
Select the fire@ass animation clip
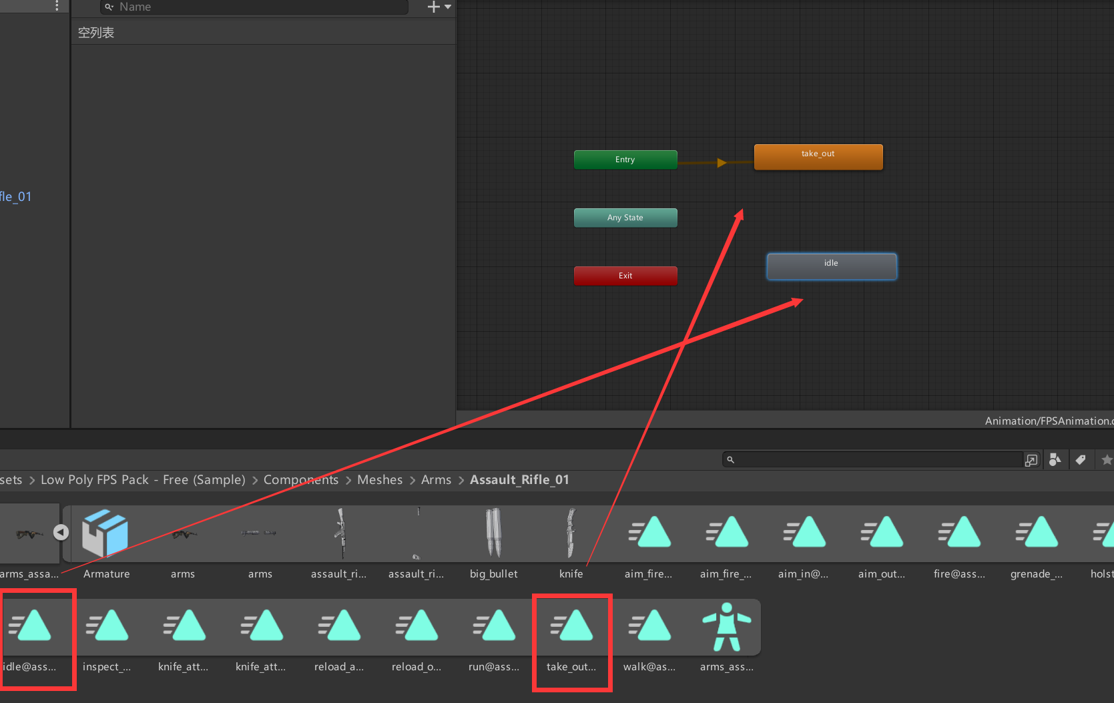point(959,543)
